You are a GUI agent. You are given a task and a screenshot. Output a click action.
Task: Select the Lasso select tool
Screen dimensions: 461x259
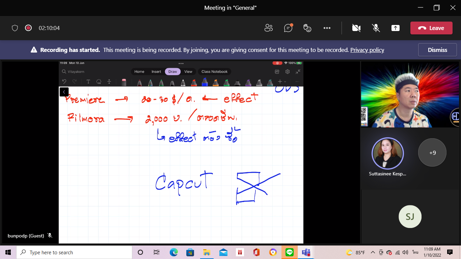[99, 82]
